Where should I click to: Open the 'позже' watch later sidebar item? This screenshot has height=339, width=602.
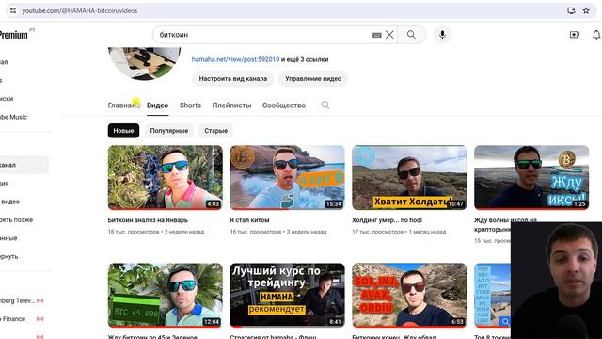point(17,219)
